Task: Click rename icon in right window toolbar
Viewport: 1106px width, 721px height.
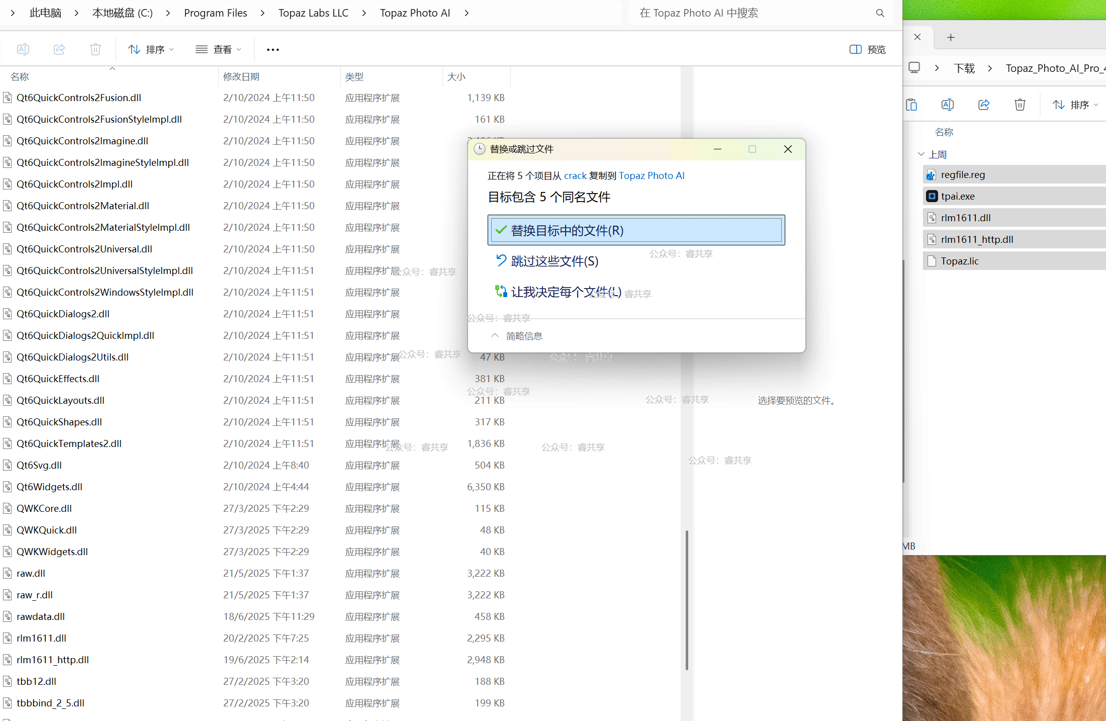Action: [x=948, y=105]
